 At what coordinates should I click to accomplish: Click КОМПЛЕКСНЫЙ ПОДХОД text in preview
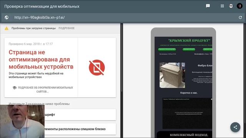pos(189,135)
